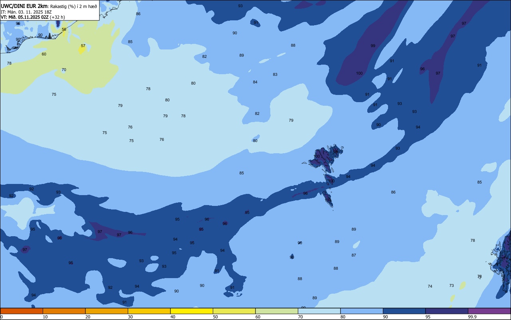Screen dimensions: 511x320
Task: Click the 'VT: Mið. 05.11.2025 02Z' line
Action: [25, 17]
